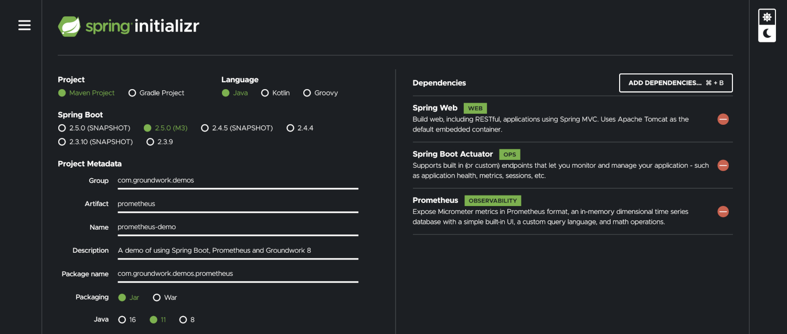Click the Description text field

(x=238, y=250)
